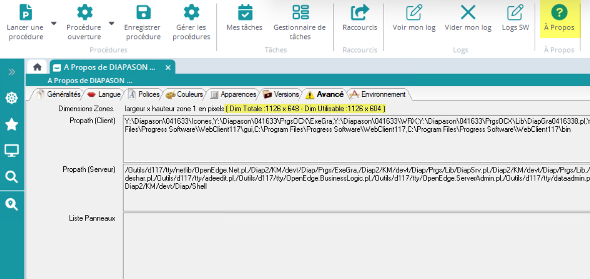Open the Versions tab
This screenshot has width=590, height=279.
(x=281, y=94)
